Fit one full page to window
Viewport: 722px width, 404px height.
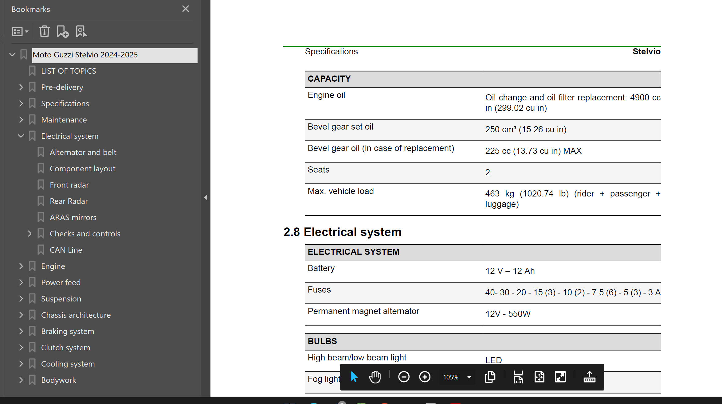539,377
